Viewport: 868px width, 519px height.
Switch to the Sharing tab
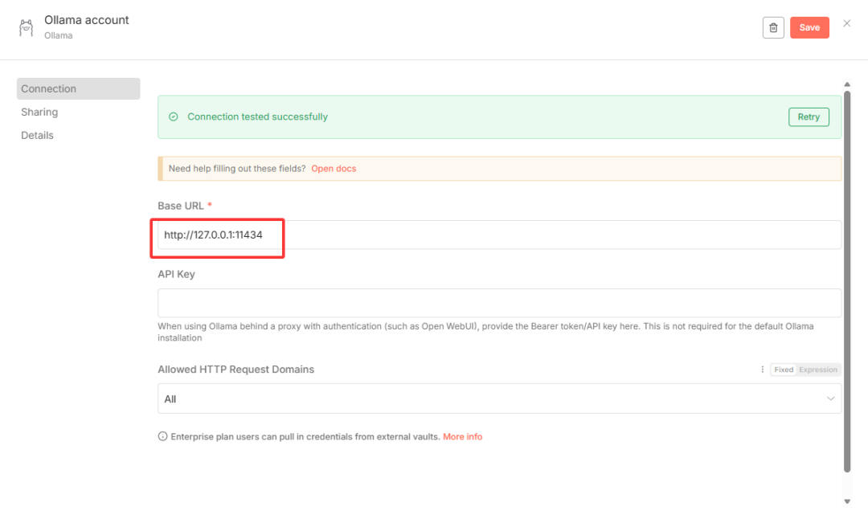point(39,112)
